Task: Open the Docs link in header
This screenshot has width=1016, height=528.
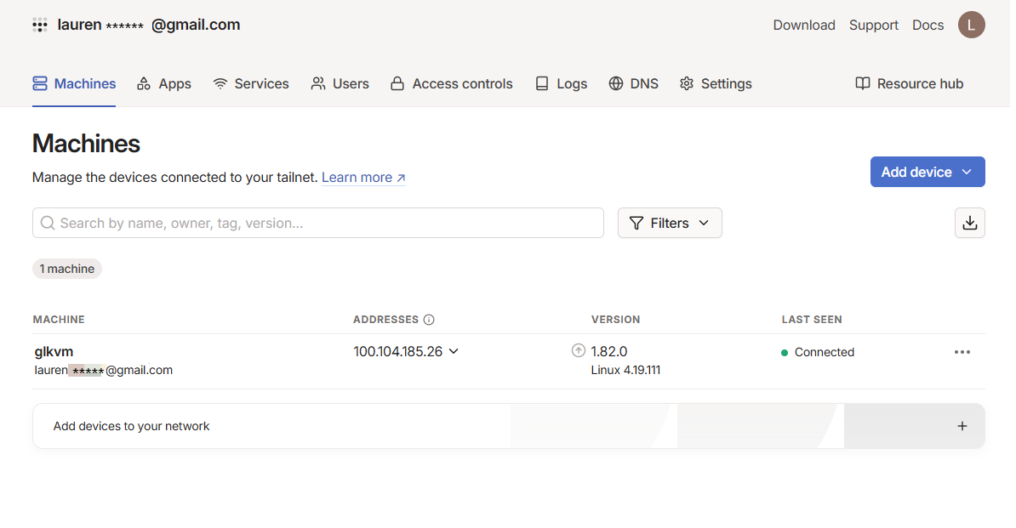Action: click(x=928, y=25)
